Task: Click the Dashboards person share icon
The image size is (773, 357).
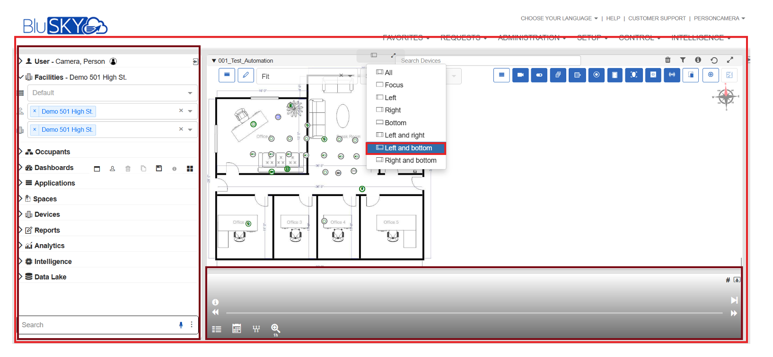Action: tap(113, 169)
